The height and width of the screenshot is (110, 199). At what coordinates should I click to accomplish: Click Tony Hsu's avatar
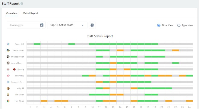tap(8, 76)
